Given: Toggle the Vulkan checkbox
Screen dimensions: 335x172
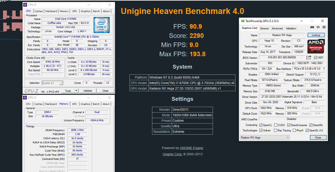Looking at the screenshot, I should 261,130.
